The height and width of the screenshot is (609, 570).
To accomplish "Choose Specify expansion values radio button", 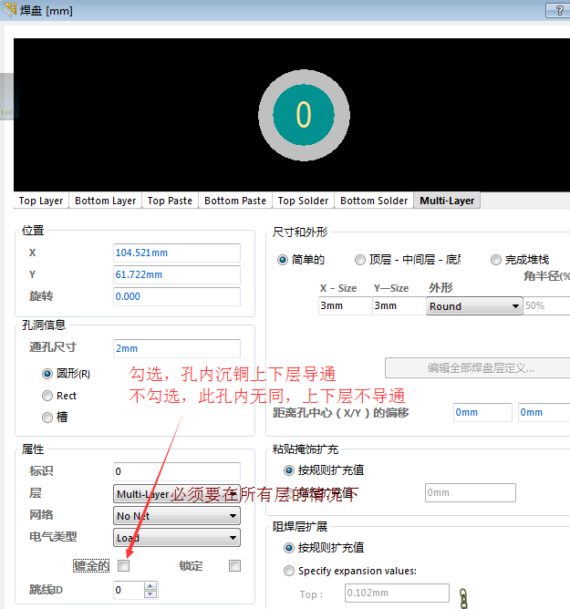I will tap(290, 572).
